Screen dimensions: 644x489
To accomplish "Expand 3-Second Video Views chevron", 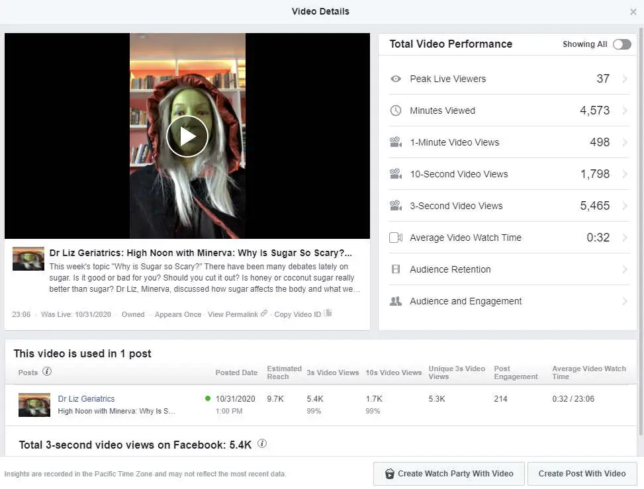I will [625, 206].
